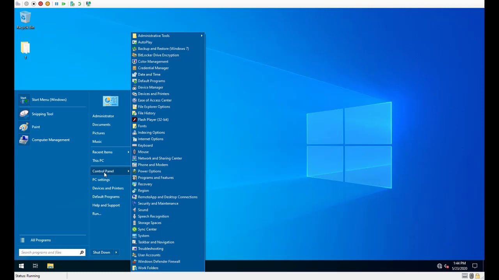Open File Explorer from the taskbar
The width and height of the screenshot is (499, 280).
pyautogui.click(x=50, y=266)
